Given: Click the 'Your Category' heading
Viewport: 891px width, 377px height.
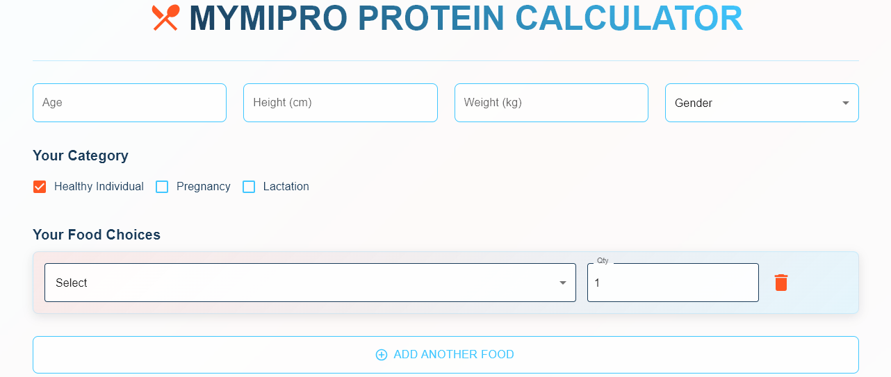Looking at the screenshot, I should point(81,156).
